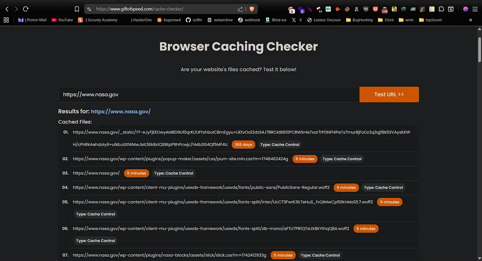The image size is (482, 261).
Task: Open the cookie editor extension
Action: [x=347, y=9]
